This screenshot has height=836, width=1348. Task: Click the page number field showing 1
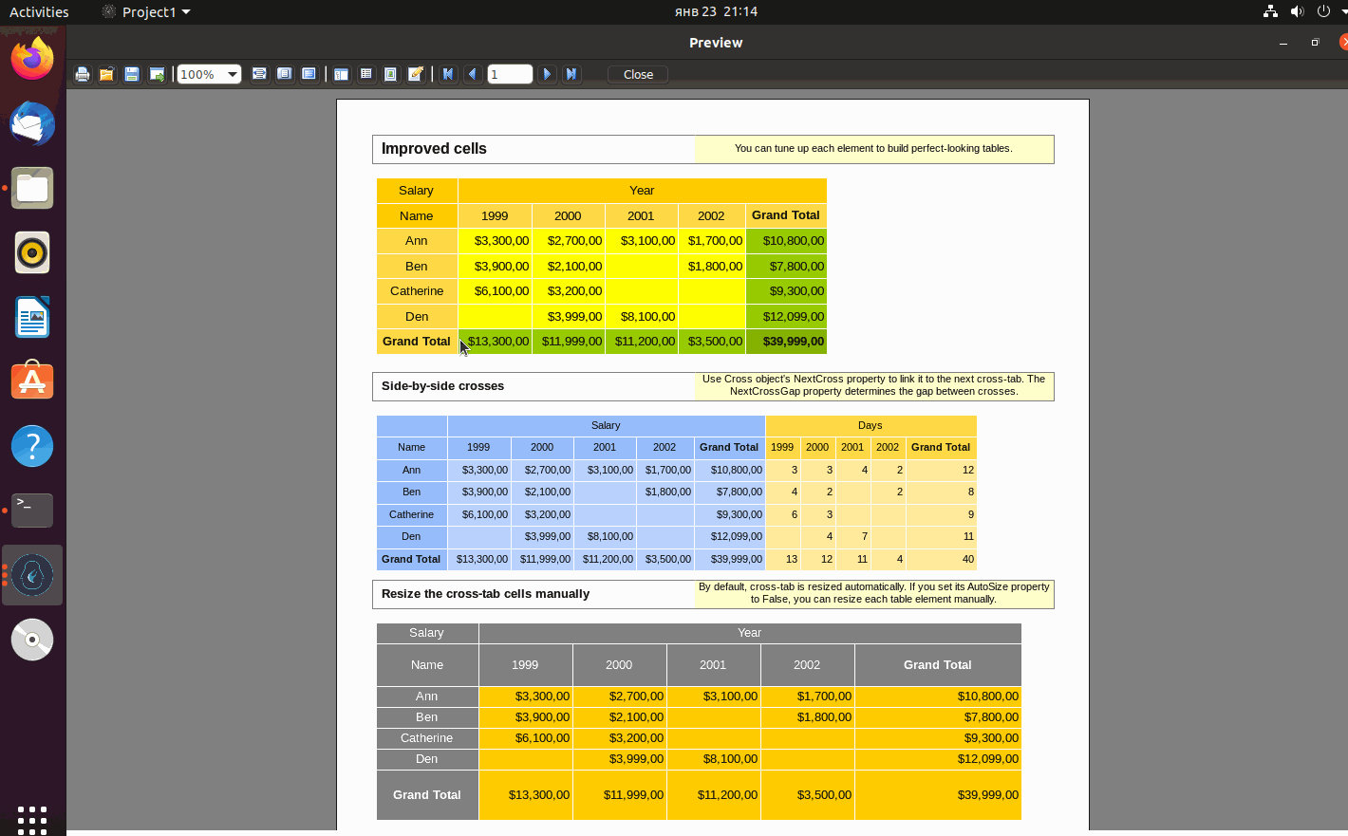tap(510, 74)
